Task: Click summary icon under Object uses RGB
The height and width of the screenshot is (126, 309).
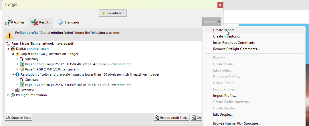Action: (22, 59)
